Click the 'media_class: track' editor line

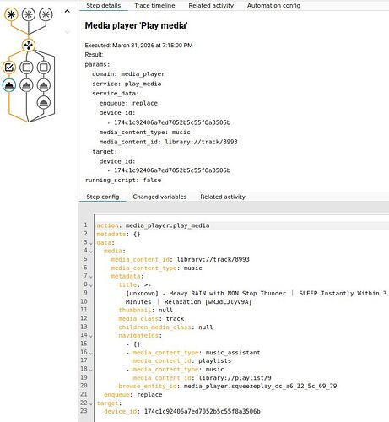[x=151, y=319]
